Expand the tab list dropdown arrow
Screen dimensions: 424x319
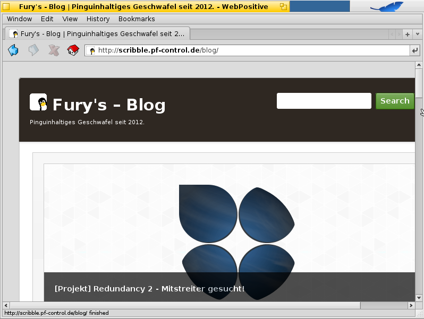[x=417, y=34]
